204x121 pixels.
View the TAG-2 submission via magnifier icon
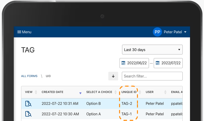pyautogui.click(x=28, y=104)
